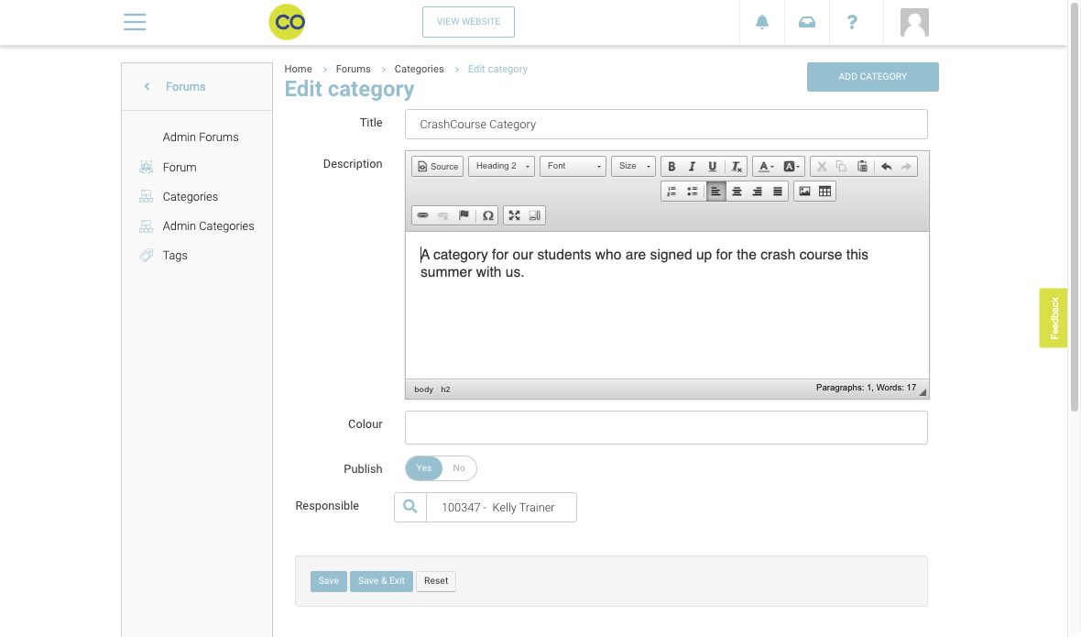The height and width of the screenshot is (637, 1081).
Task: Insert a numbered list
Action: tap(672, 192)
